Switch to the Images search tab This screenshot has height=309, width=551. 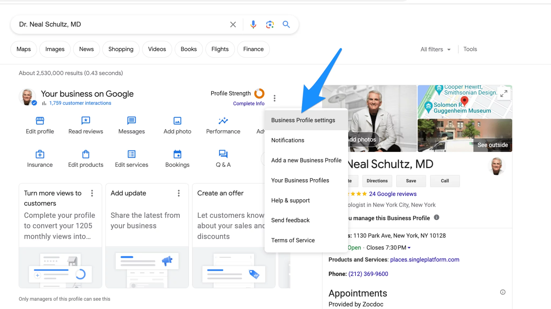[x=55, y=49]
